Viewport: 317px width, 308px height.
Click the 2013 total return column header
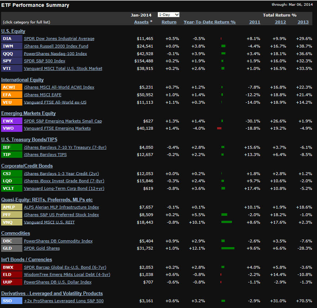pyautogui.click(x=303, y=22)
